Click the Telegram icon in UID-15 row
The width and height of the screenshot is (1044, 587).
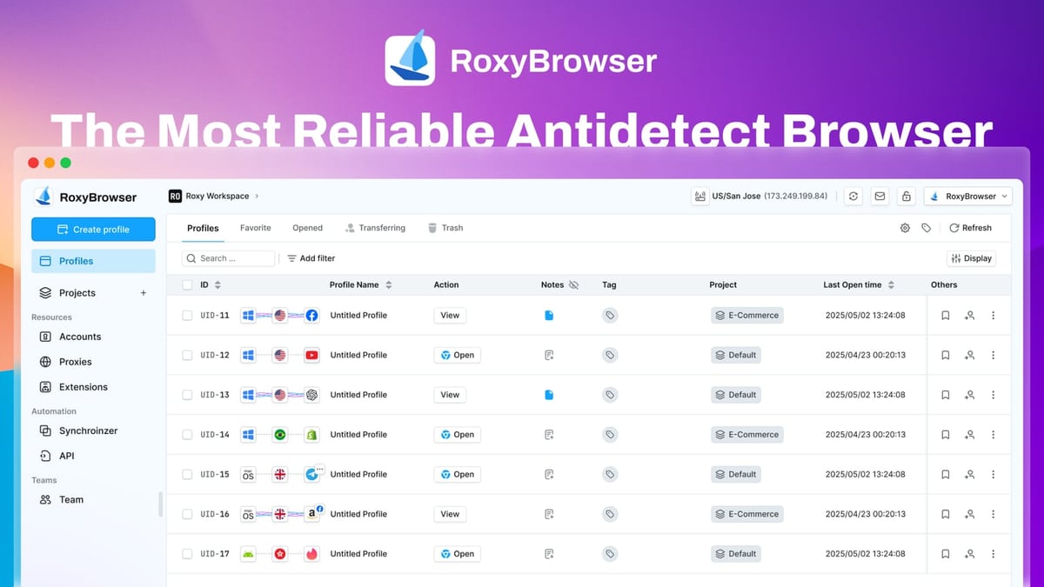click(x=311, y=475)
